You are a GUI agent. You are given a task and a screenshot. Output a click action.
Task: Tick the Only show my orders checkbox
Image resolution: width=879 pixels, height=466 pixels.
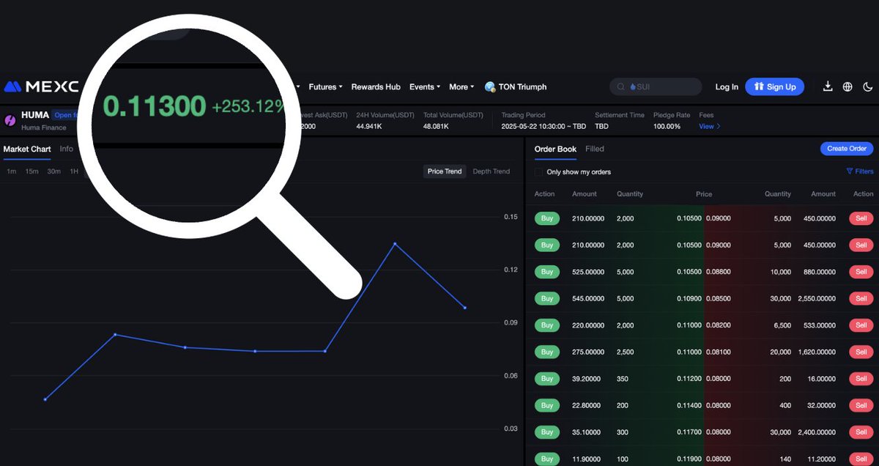[539, 172]
